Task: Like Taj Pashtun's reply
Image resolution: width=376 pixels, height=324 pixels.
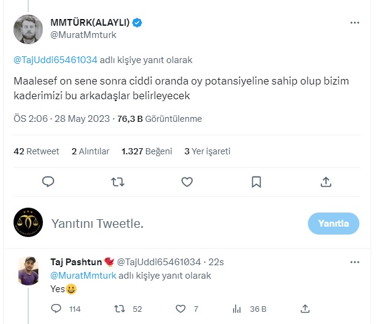Action: coord(181,309)
